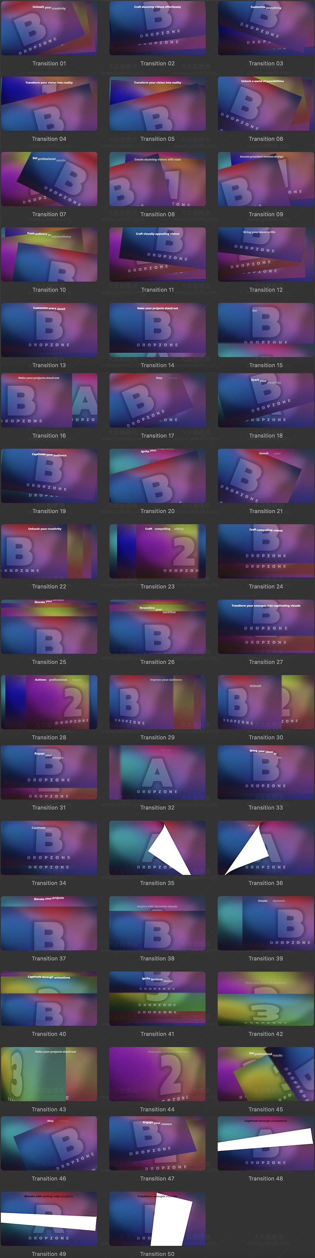Select the Transition 15 thumbnail
This screenshot has width=315, height=1258.
[x=266, y=330]
